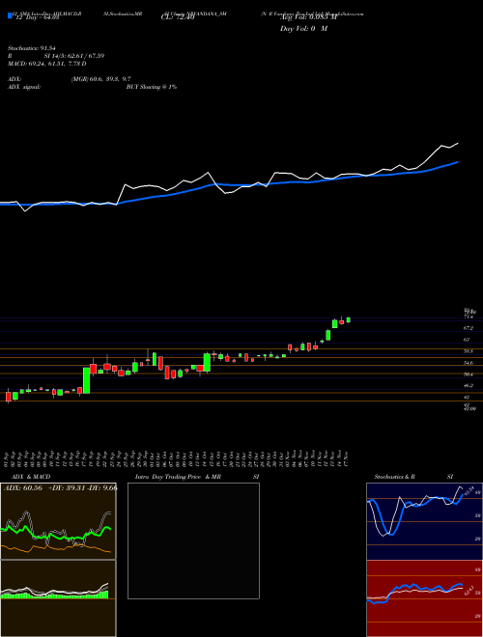483x637 pixels.
Task: Open the empty intraday trading price panel
Action: (x=193, y=540)
